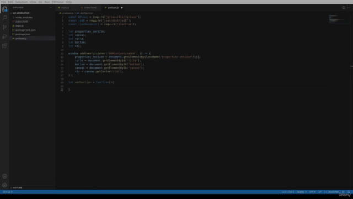The image size is (353, 199).
Task: Click the EXPLORER panel title
Action: coord(18,7)
